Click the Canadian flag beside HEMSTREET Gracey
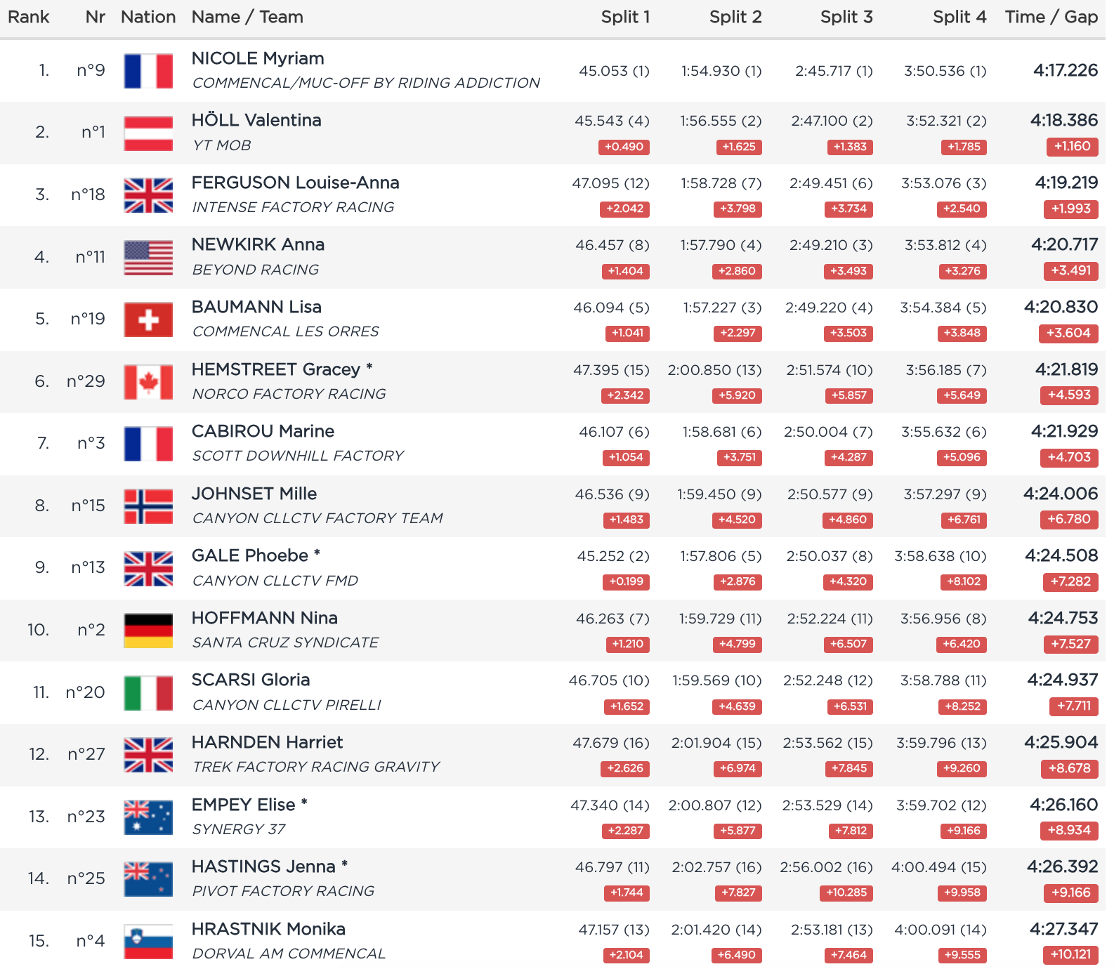This screenshot has height=969, width=1114. pos(148,382)
